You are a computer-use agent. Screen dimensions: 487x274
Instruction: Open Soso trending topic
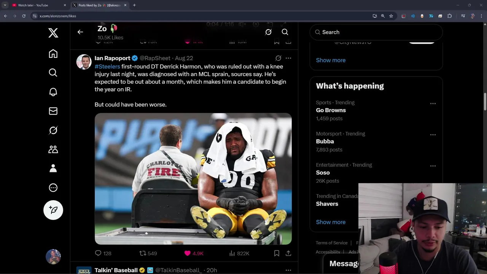tap(323, 173)
